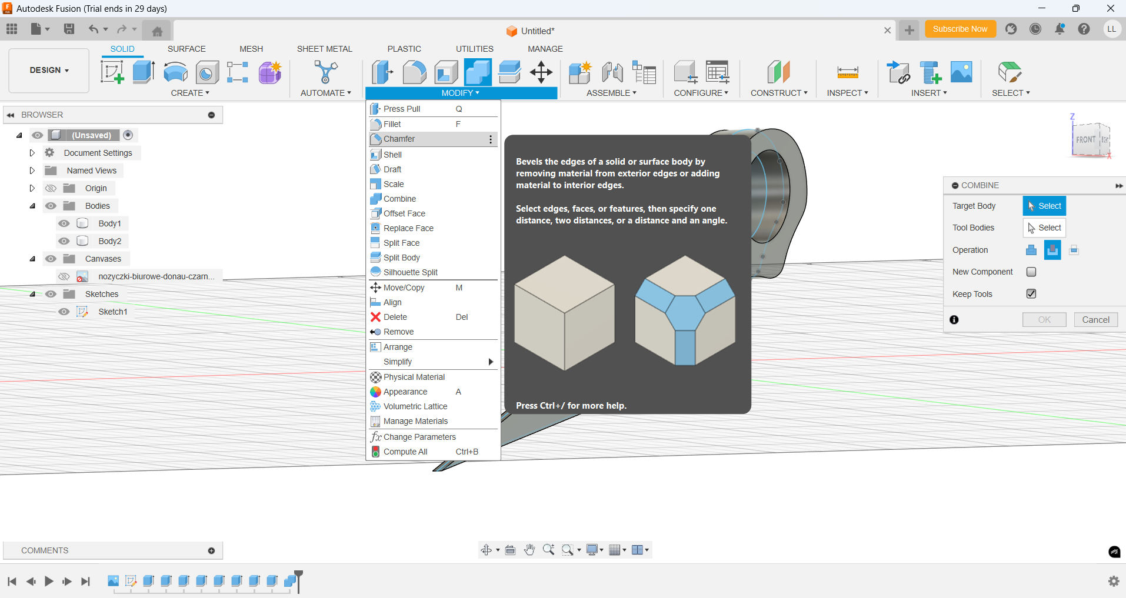Switch to the SURFACE tab
This screenshot has width=1126, height=598.
coord(186,49)
